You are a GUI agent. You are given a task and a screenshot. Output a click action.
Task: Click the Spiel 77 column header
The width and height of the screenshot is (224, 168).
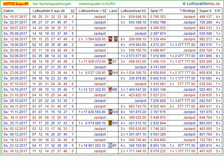click(x=157, y=11)
